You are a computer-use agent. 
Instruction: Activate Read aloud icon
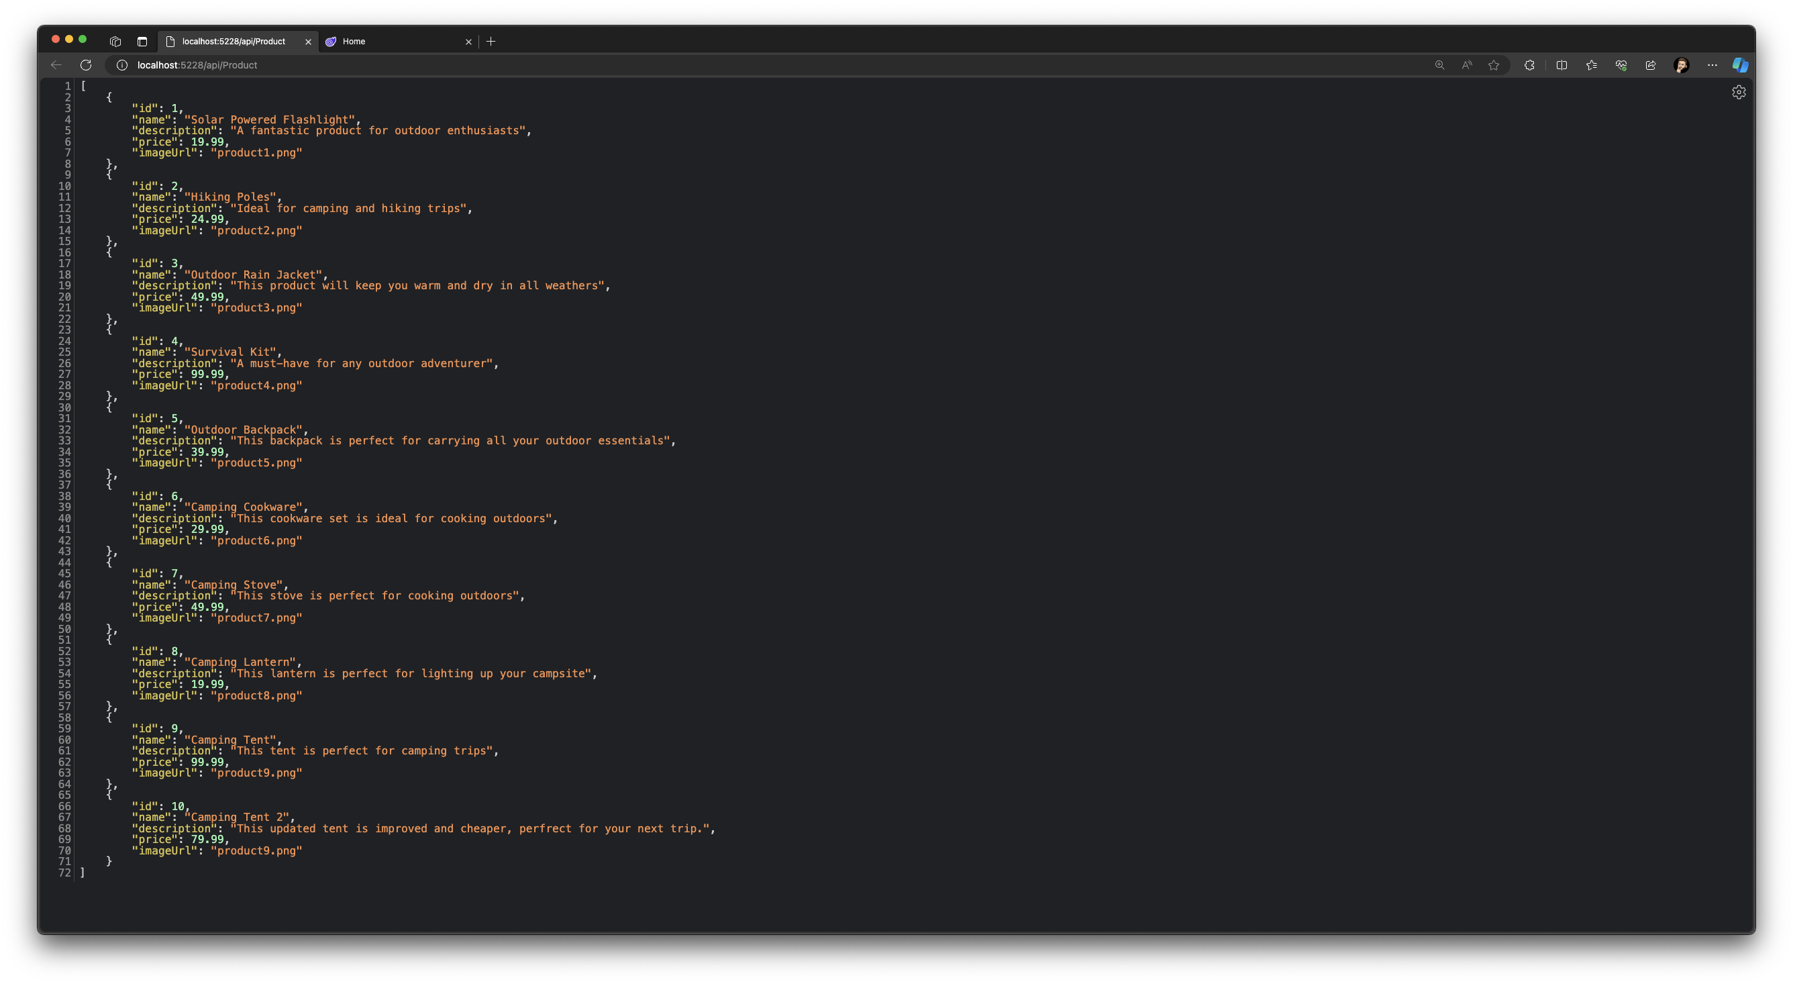click(x=1467, y=64)
